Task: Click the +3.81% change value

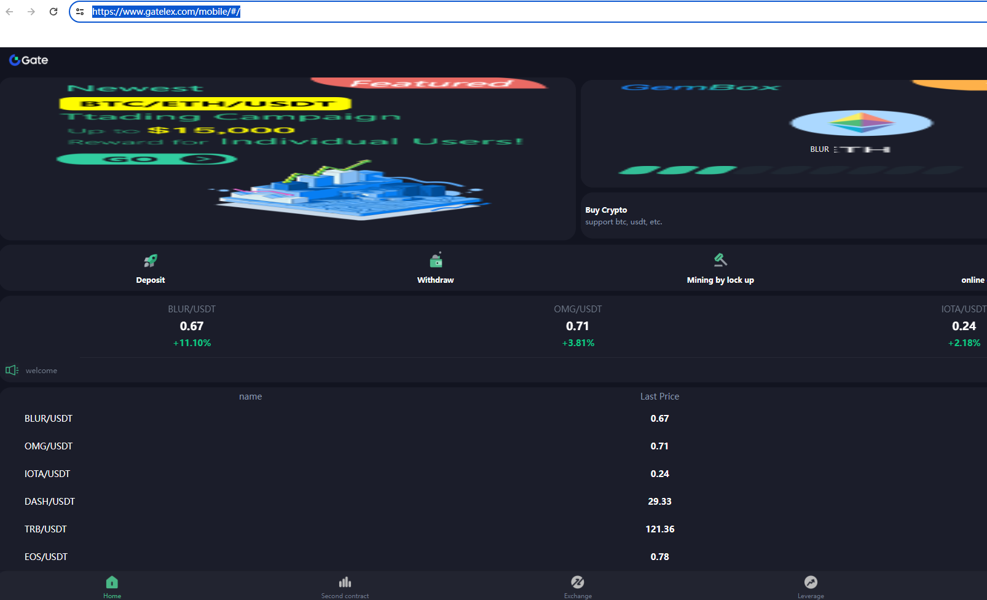Action: [578, 343]
